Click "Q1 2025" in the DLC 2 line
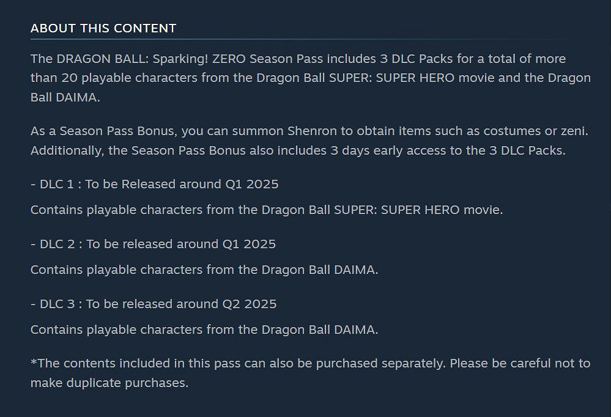 click(248, 244)
